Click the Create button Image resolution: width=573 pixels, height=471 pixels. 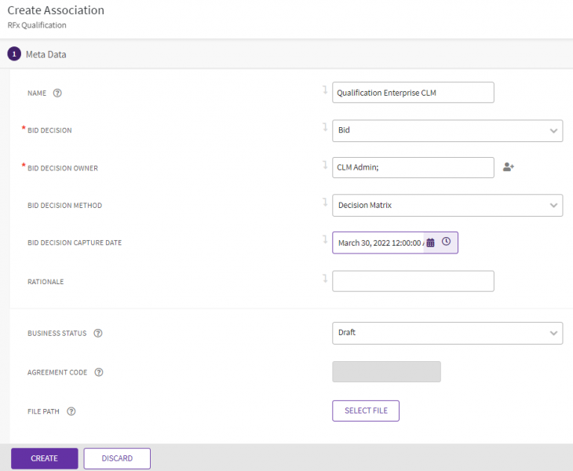44,458
